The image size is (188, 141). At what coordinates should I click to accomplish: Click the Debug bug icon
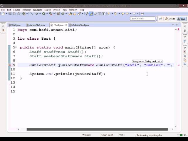[37, 14]
